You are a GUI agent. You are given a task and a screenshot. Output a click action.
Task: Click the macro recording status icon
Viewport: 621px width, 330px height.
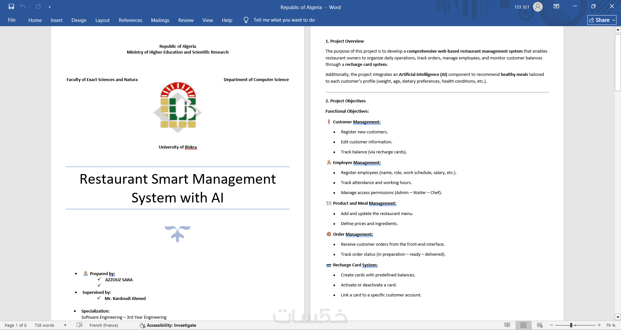pos(65,325)
